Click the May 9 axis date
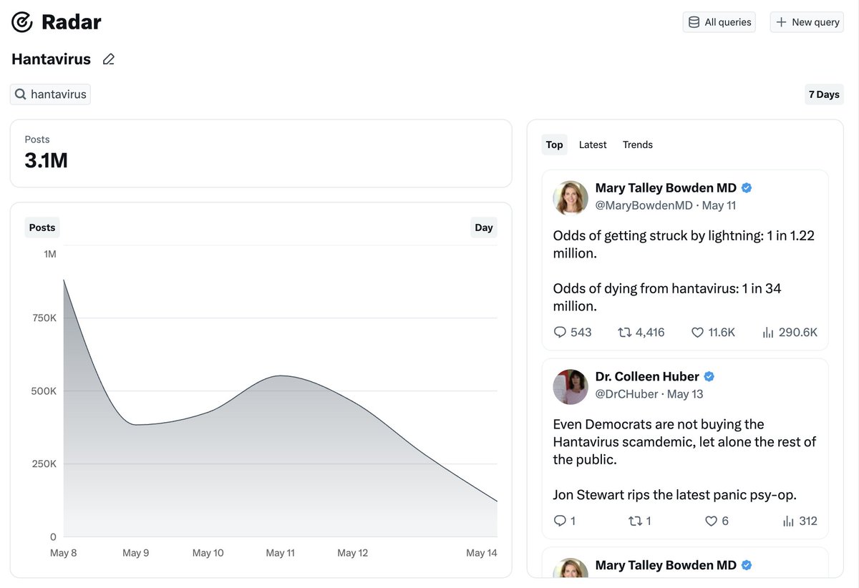 (136, 553)
